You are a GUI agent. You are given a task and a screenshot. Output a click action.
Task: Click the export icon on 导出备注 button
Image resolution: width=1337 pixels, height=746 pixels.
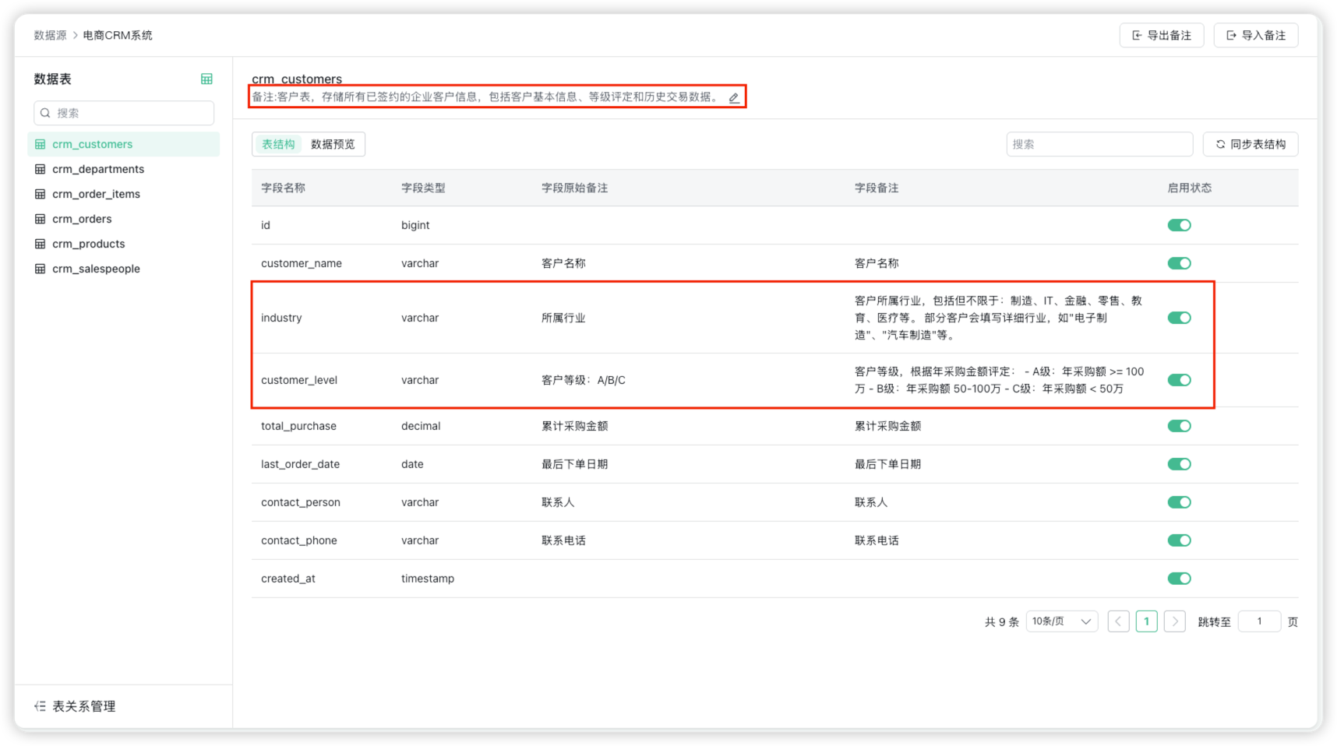click(x=1137, y=35)
